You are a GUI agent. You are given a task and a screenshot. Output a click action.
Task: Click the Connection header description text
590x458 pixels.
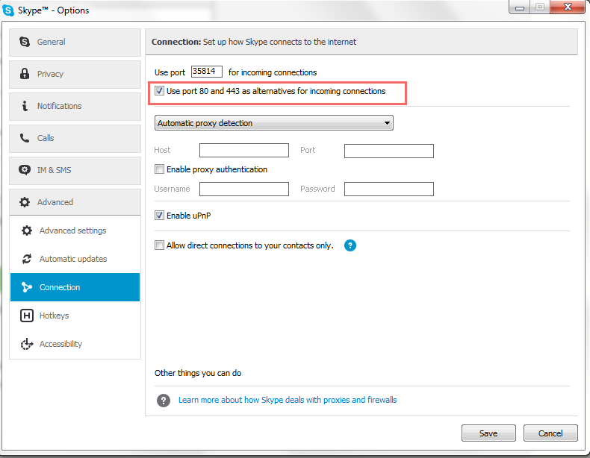pyautogui.click(x=279, y=42)
